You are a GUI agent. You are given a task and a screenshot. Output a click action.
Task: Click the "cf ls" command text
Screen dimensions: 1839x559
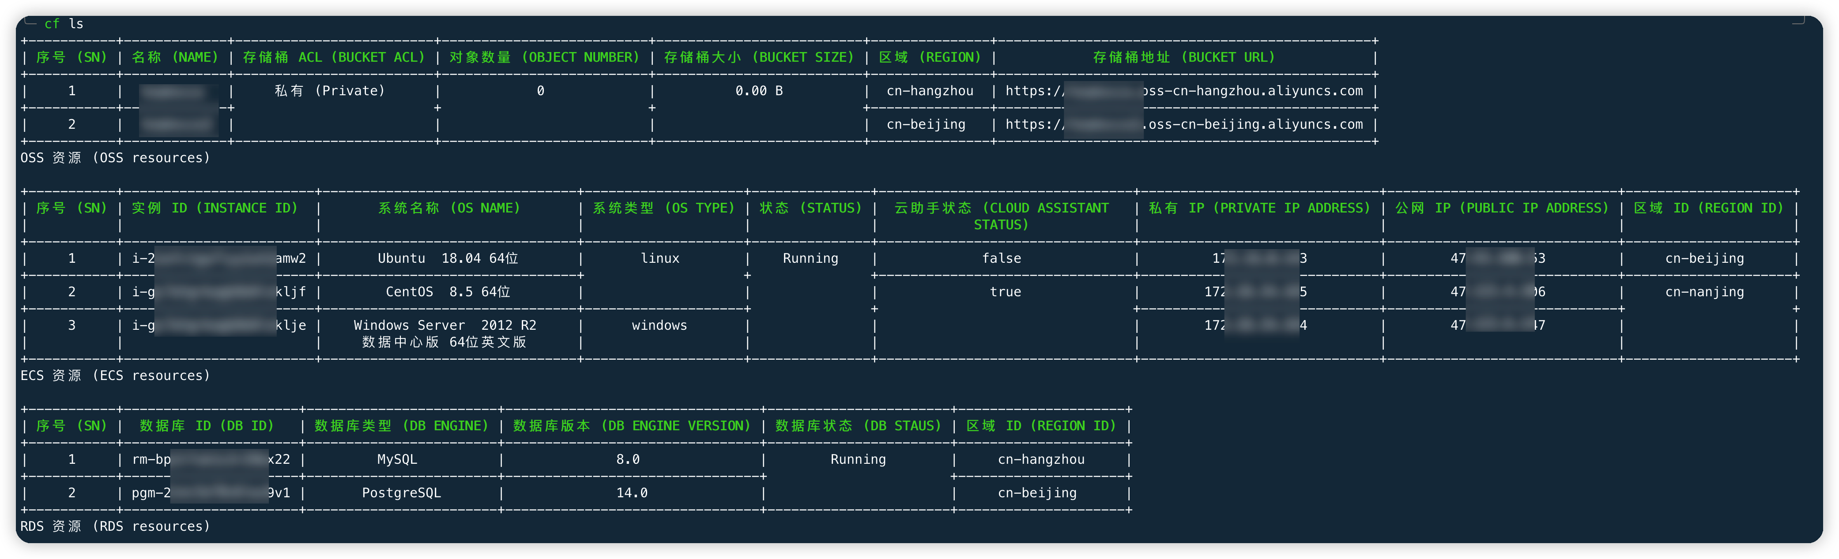coord(64,23)
